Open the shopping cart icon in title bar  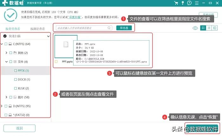point(176,3)
